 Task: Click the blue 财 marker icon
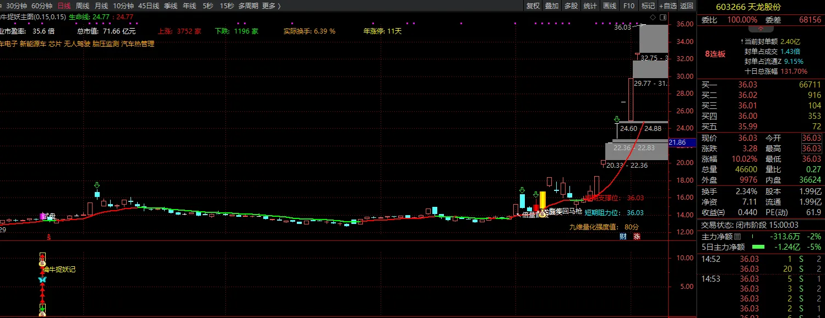pos(623,237)
